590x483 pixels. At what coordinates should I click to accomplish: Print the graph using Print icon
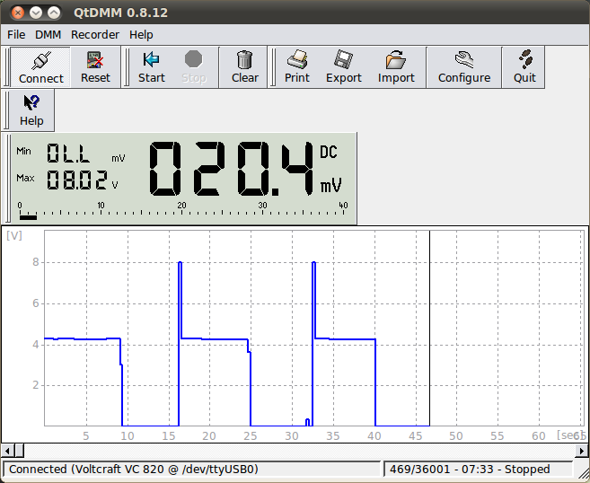coord(297,61)
